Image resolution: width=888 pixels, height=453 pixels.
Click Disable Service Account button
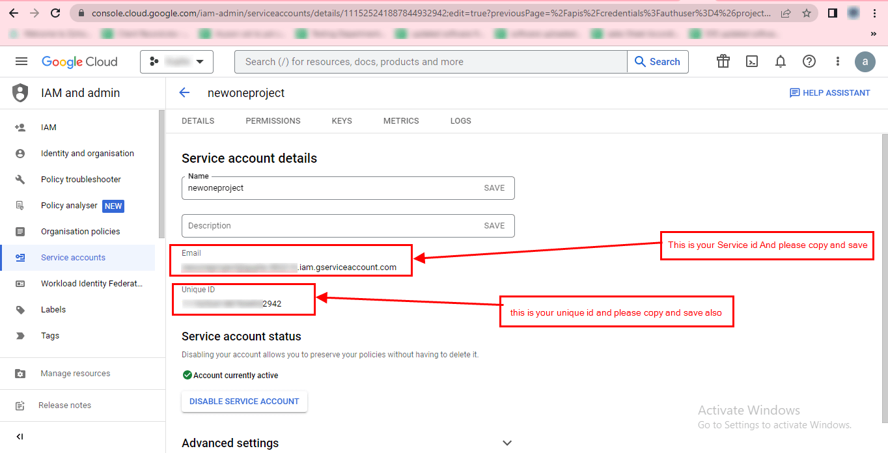click(x=244, y=402)
